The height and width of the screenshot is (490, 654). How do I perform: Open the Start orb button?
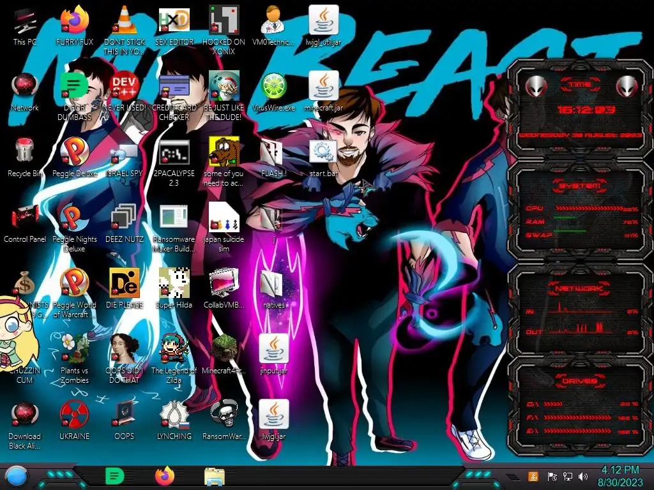pos(16,477)
